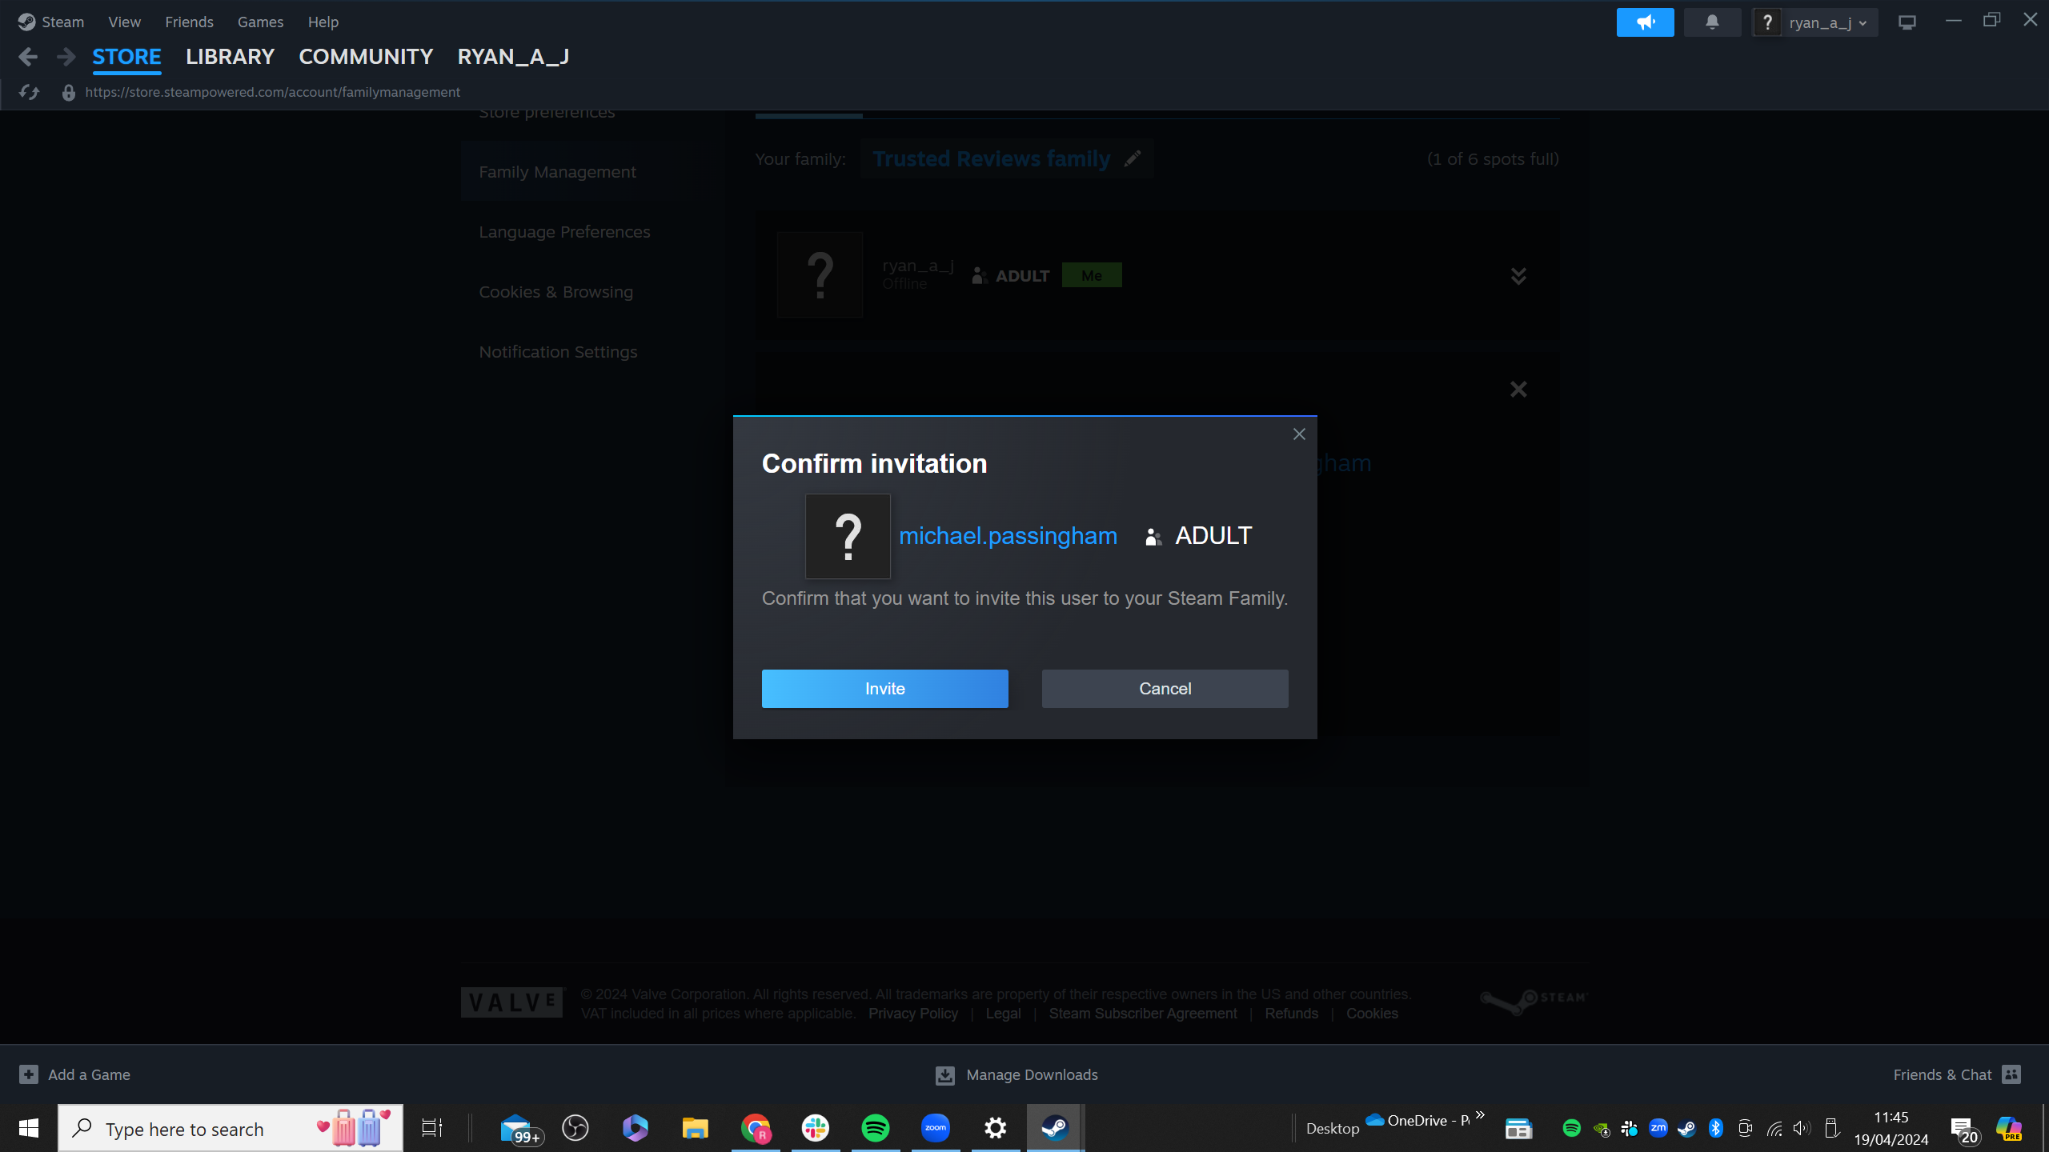Screen dimensions: 2049x1152
Task: Click the Bluetooth tray icon
Action: click(x=1716, y=1128)
